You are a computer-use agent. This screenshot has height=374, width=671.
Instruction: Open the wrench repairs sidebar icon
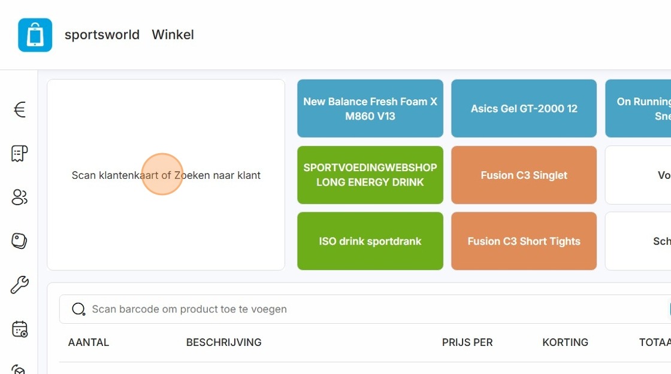click(x=19, y=285)
